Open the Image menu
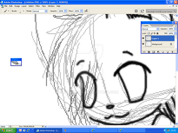Viewport: 178px width, 133px height. [x=17, y=6]
